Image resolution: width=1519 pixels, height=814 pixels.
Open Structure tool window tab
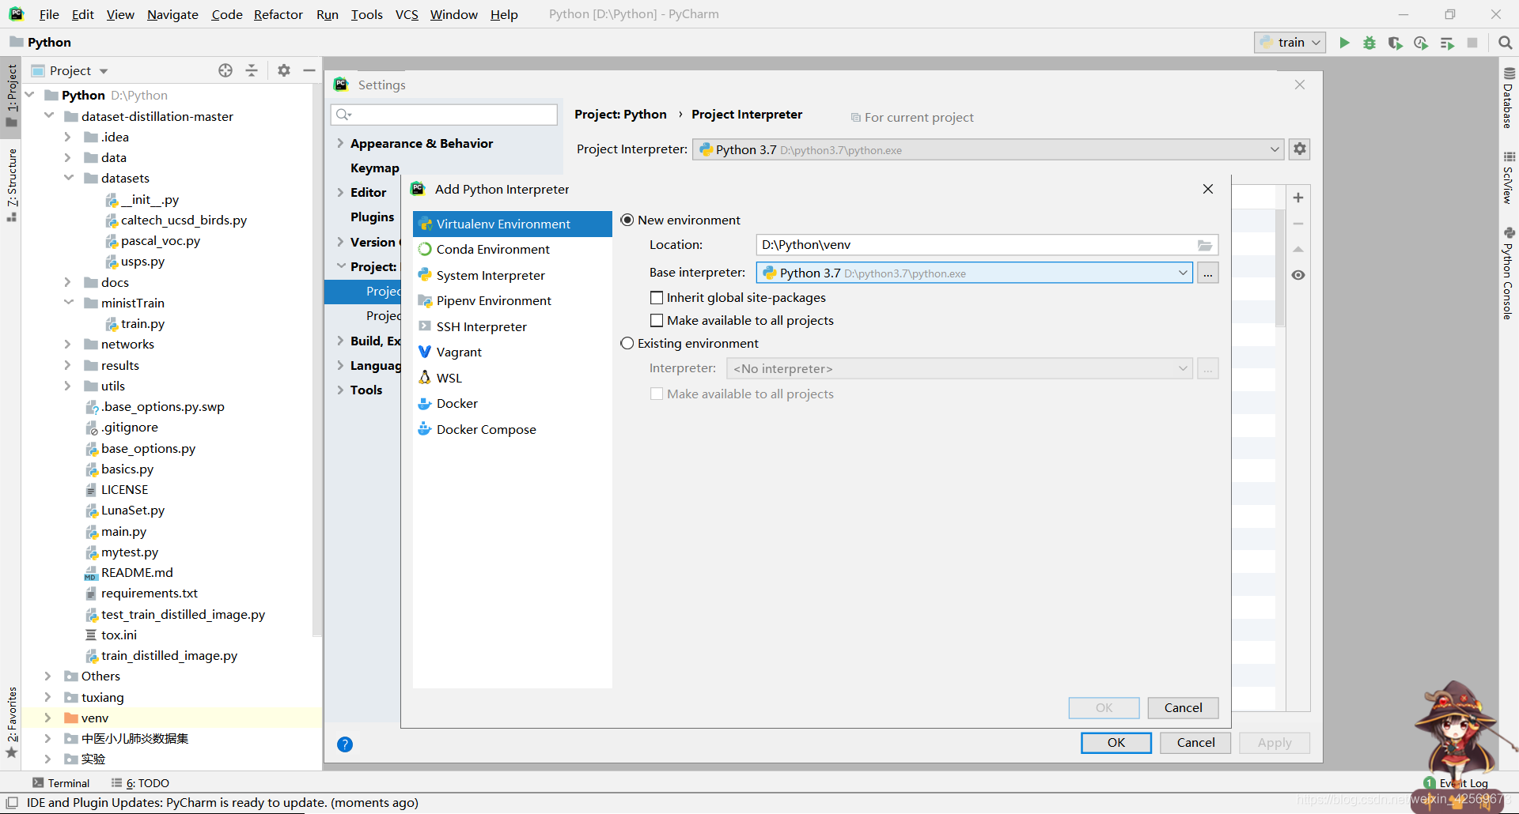pyautogui.click(x=11, y=184)
